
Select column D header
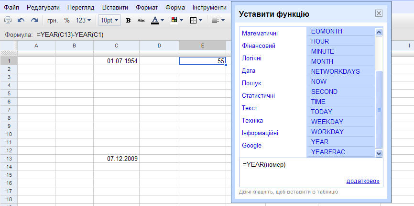click(159, 46)
